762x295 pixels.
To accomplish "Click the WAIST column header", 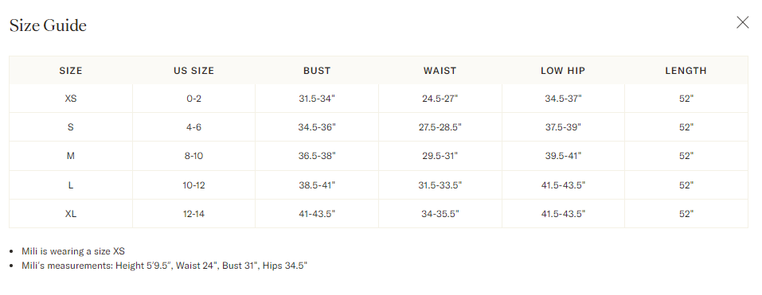I will point(440,71).
